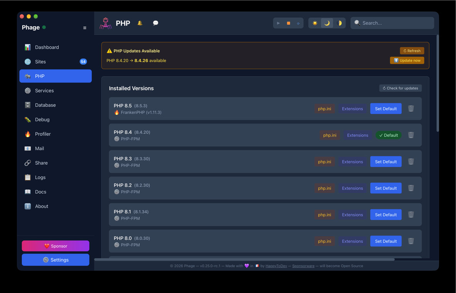Viewport: 456px width, 293px height.
Task: Open the Sites menu item
Action: [x=56, y=62]
